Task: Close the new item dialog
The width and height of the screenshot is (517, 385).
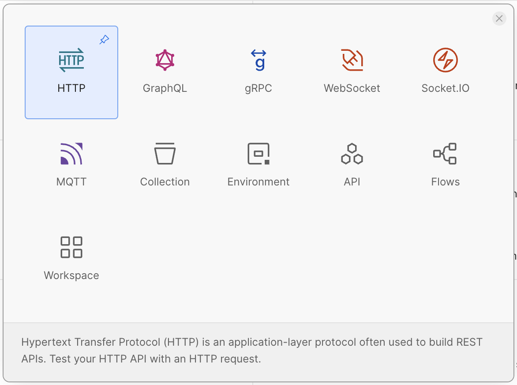Action: click(499, 19)
